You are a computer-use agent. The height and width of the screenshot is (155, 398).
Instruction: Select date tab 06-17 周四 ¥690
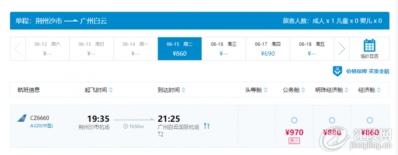(x=268, y=49)
